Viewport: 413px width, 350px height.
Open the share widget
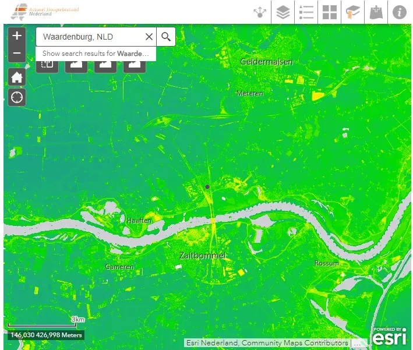point(259,12)
